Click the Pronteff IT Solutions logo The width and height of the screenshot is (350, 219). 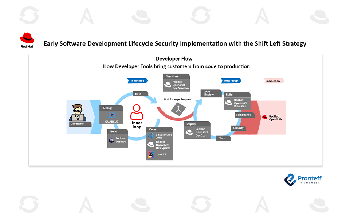(303, 179)
